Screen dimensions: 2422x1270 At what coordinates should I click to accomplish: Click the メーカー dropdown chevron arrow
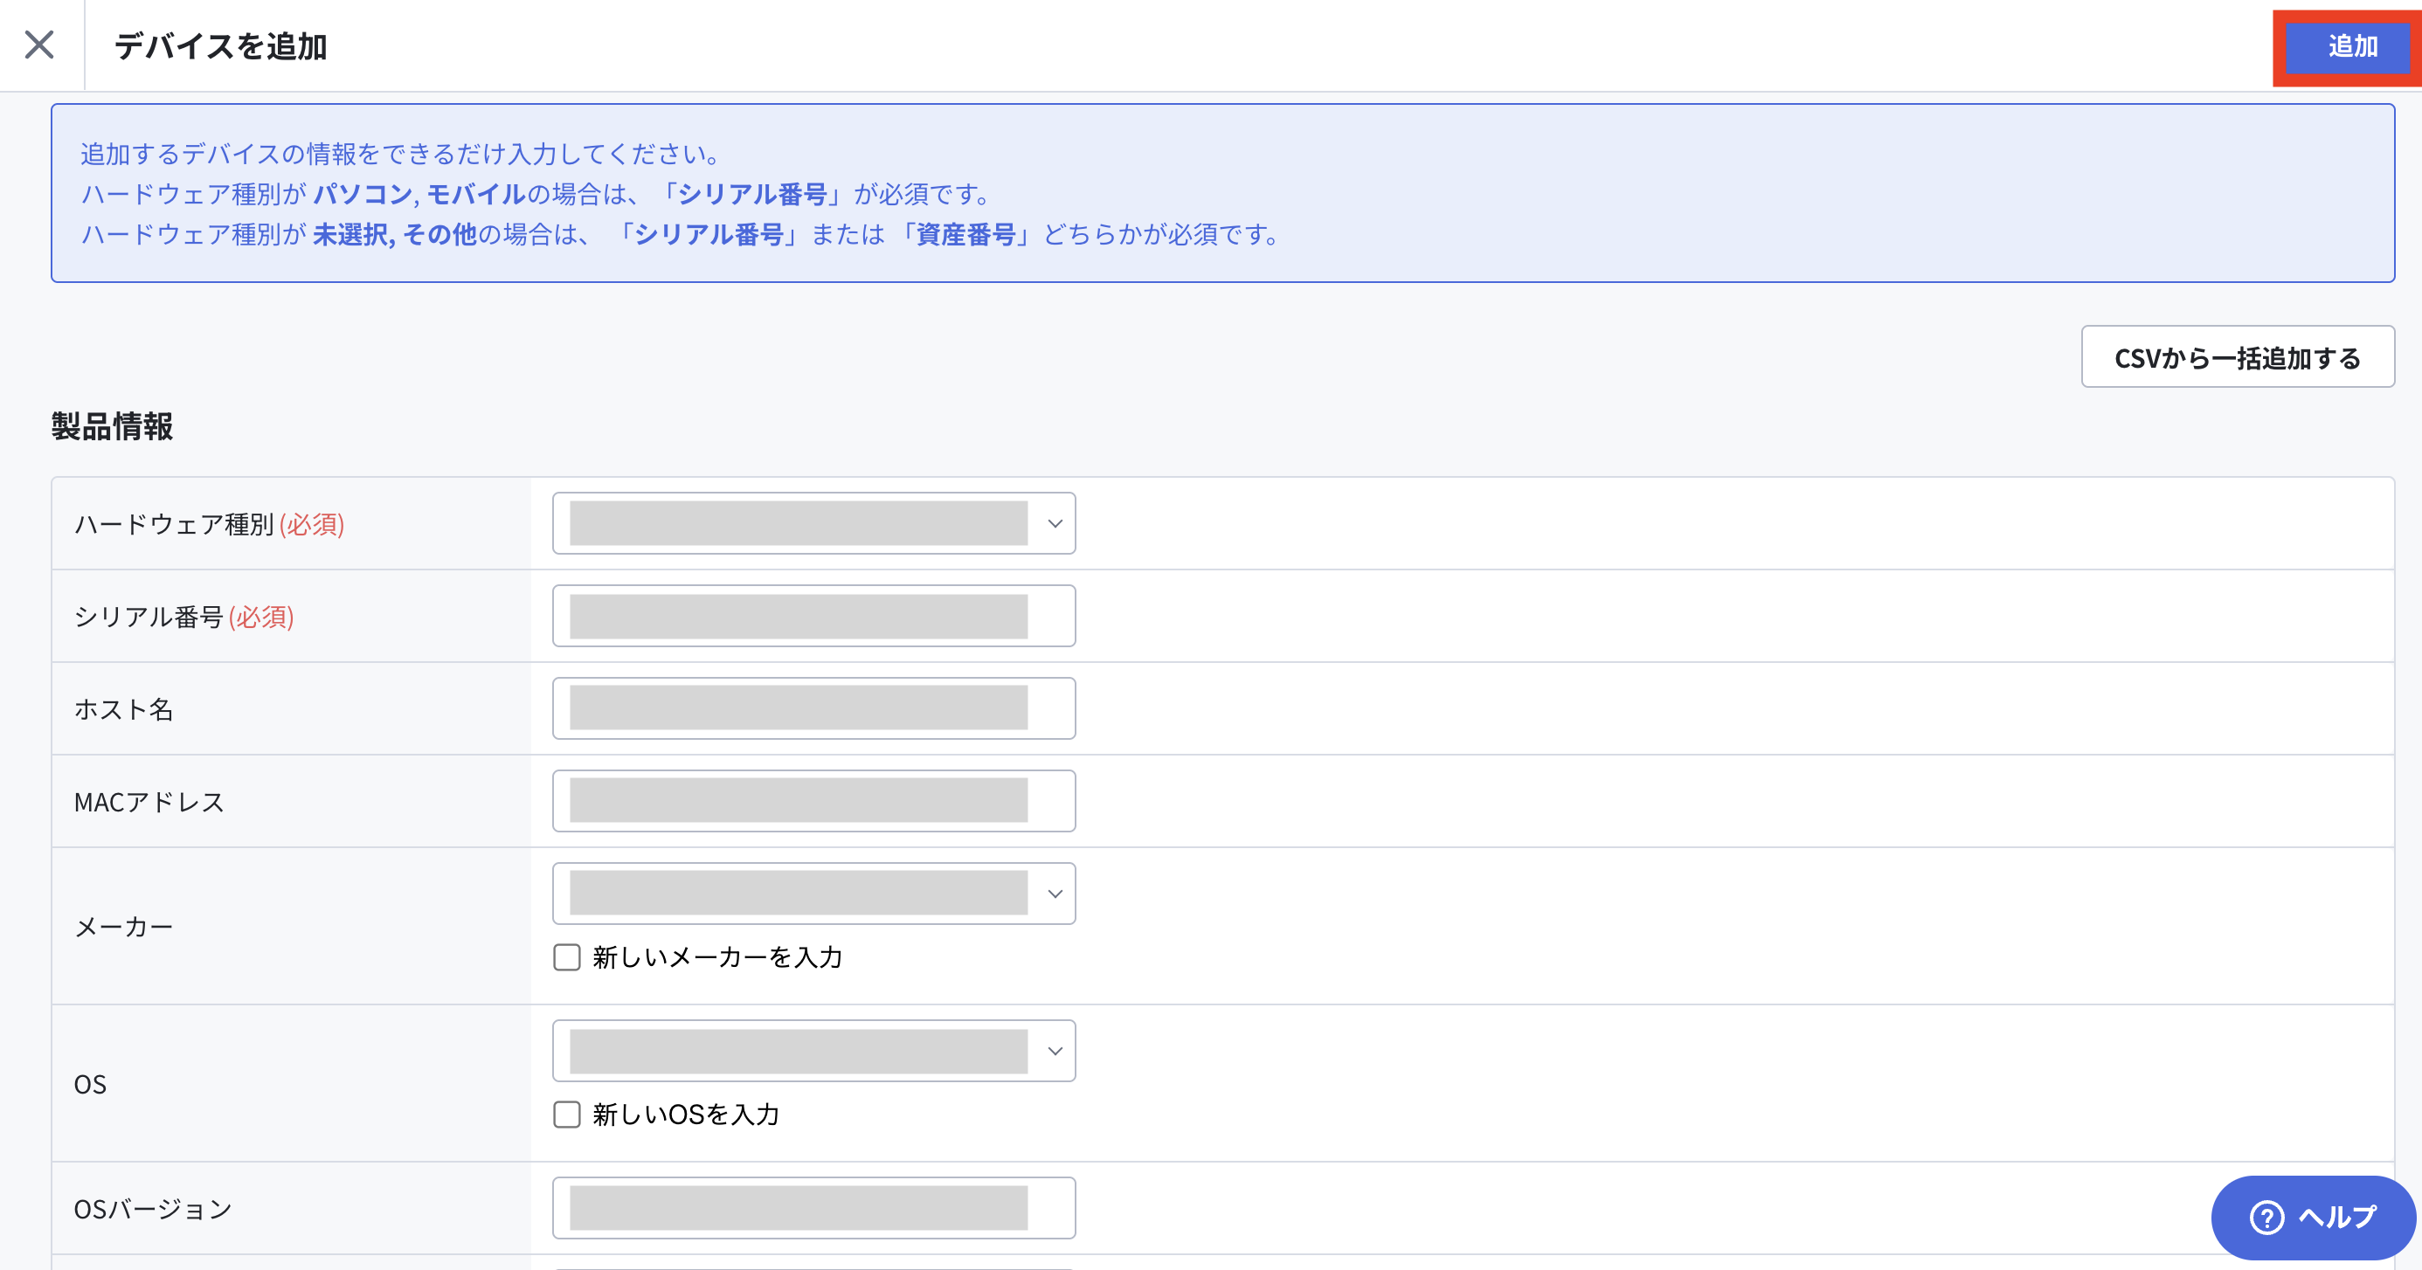pyautogui.click(x=1055, y=894)
